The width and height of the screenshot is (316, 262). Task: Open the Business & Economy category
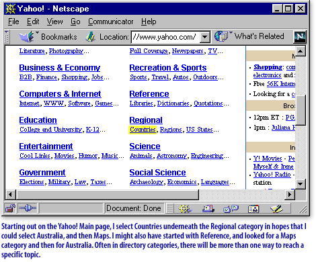[60, 68]
